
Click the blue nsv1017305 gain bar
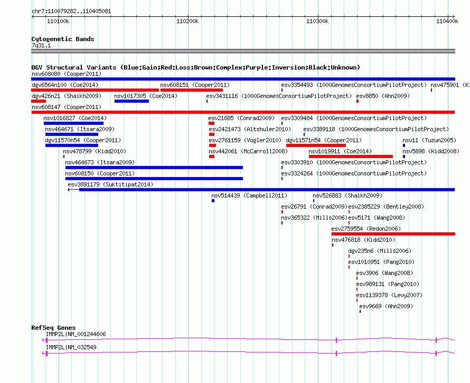pyautogui.click(x=131, y=101)
